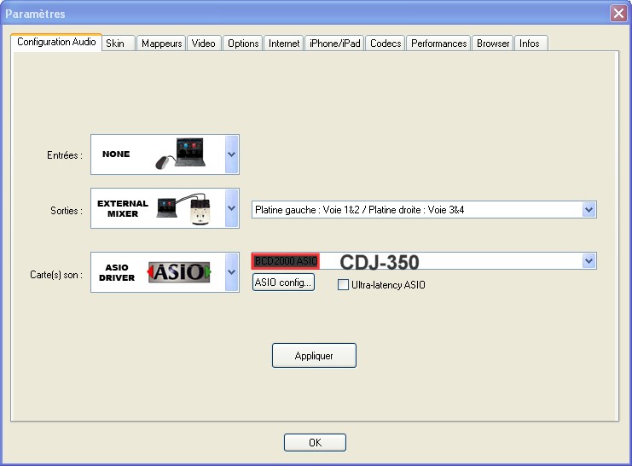The width and height of the screenshot is (632, 466).
Task: Switch to the Skin tab
Action: coord(115,44)
